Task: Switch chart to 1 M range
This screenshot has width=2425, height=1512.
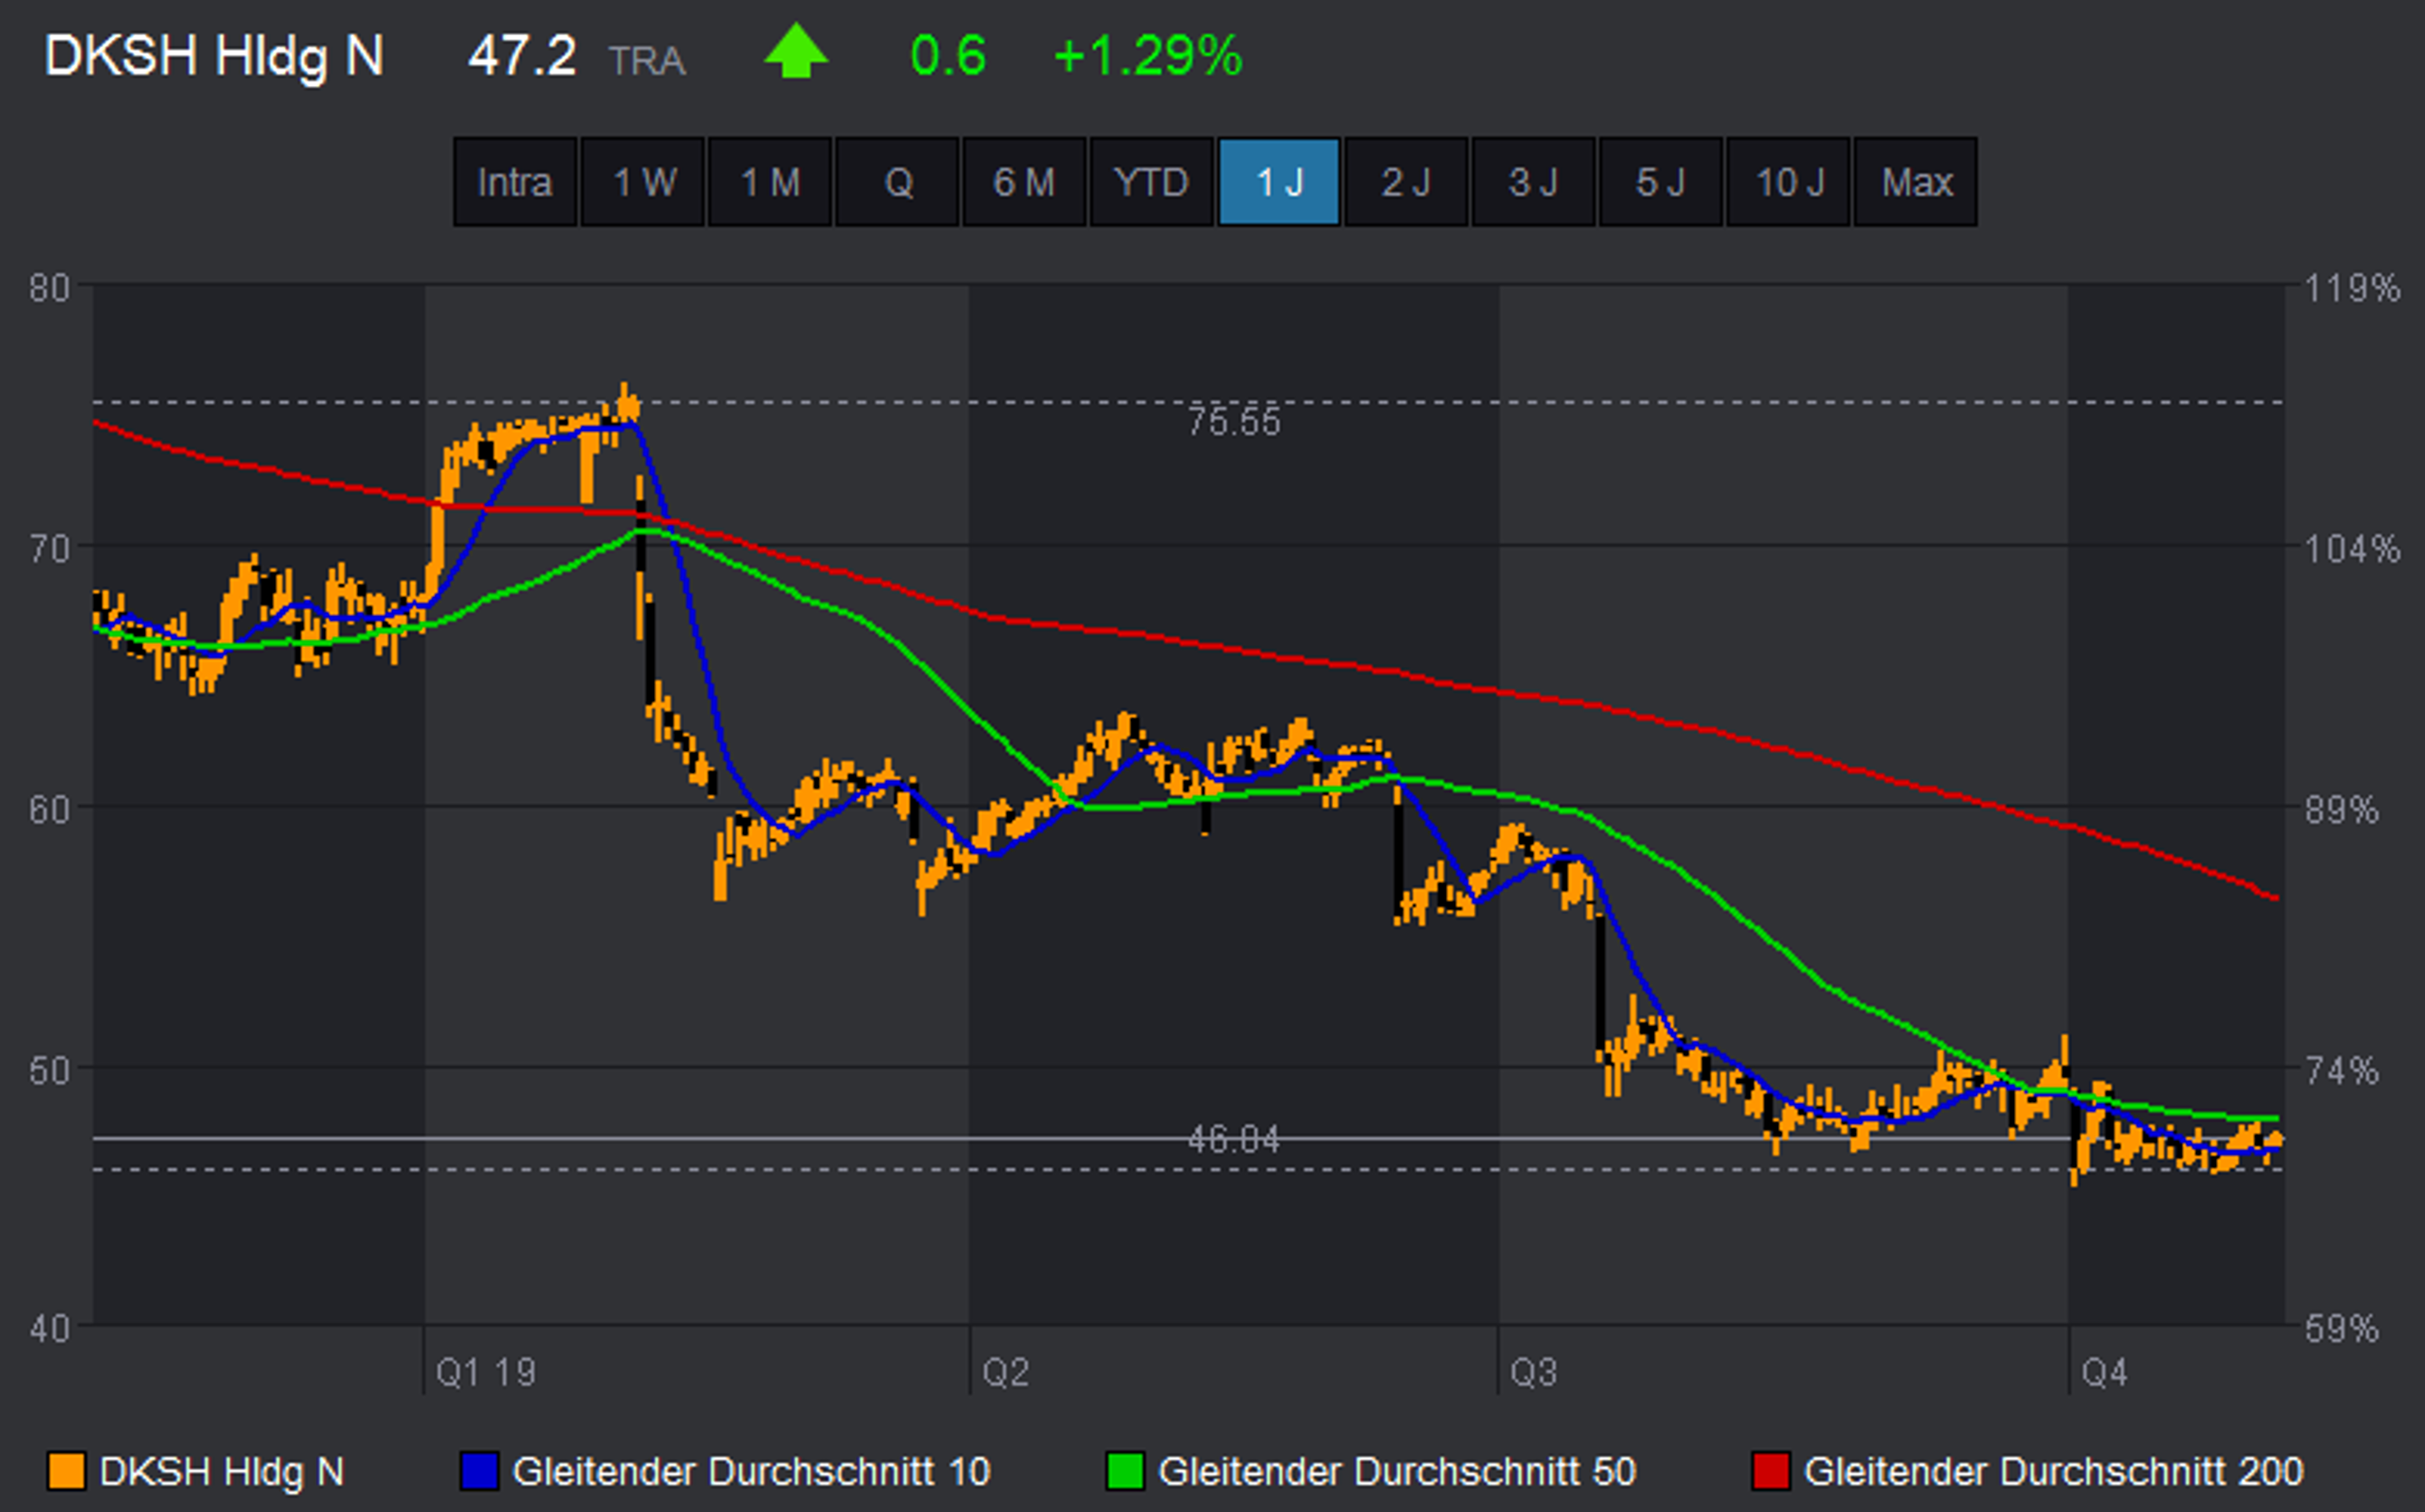Action: click(x=769, y=182)
